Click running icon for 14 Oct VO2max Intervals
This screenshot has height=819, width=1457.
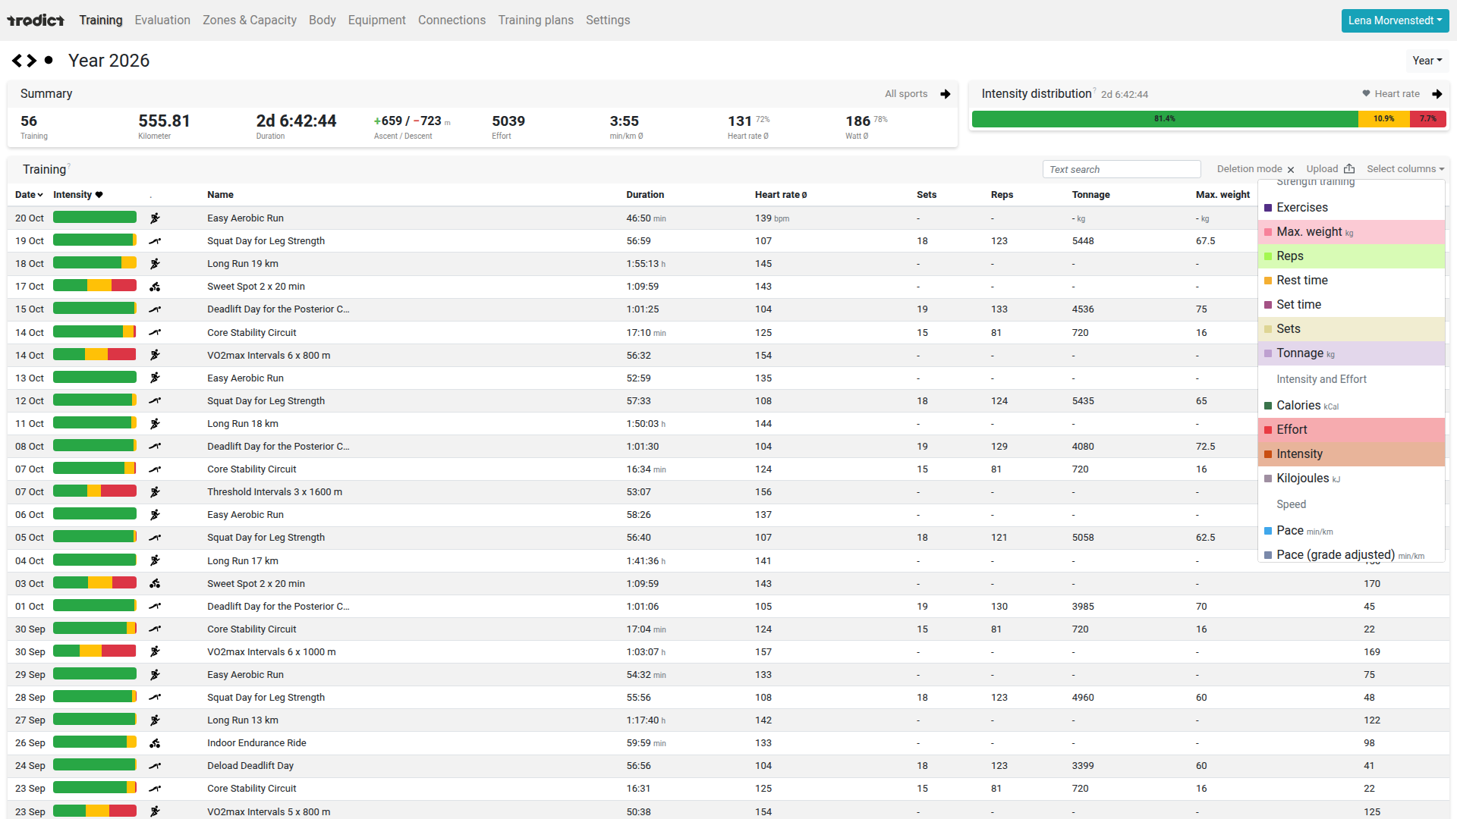click(155, 355)
